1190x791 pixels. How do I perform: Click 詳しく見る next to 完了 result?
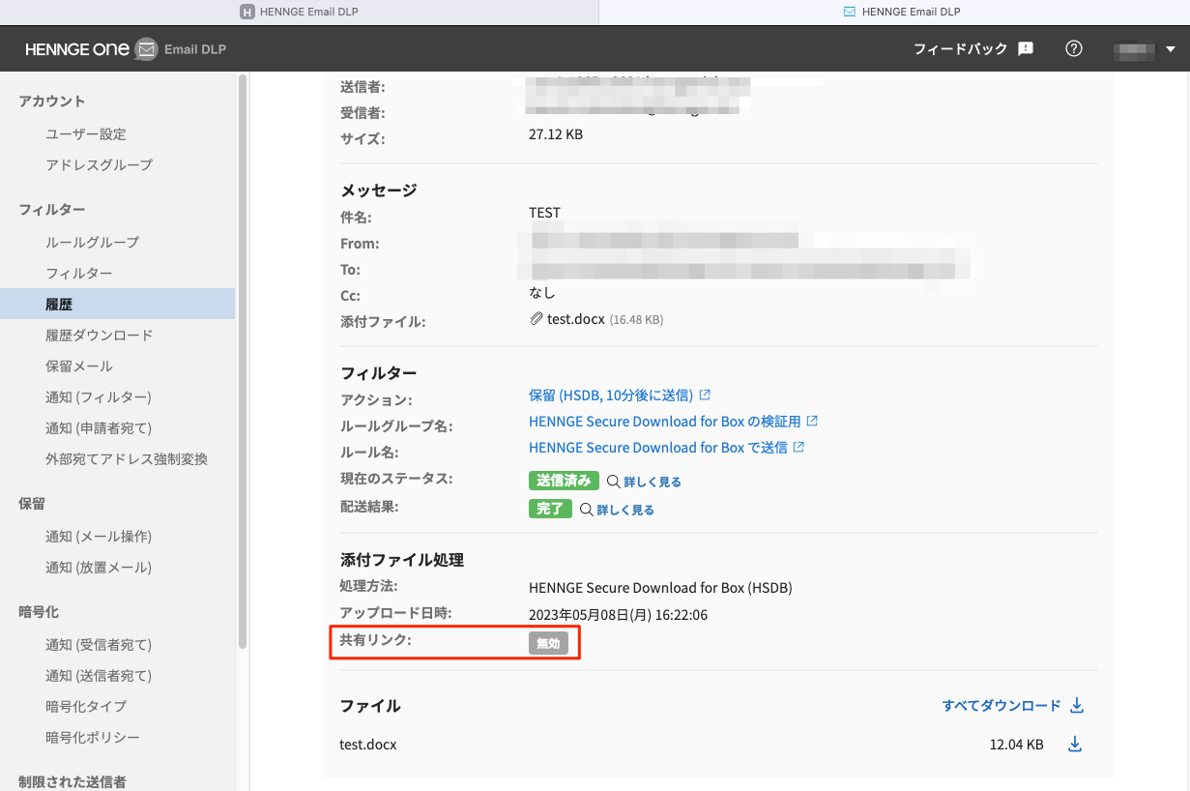(x=625, y=510)
